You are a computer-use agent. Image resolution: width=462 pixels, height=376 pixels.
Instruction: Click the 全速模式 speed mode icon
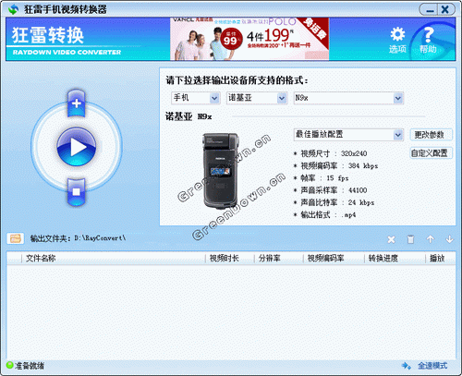[x=407, y=366]
